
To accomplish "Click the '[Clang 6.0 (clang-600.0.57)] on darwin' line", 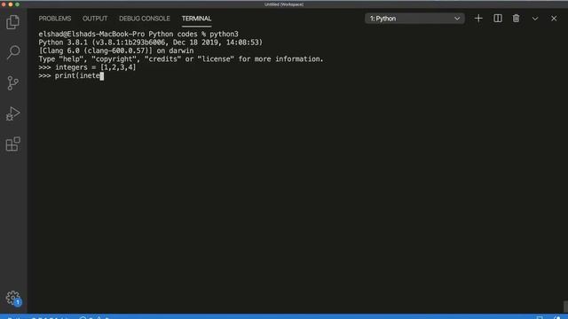I will 116,51.
